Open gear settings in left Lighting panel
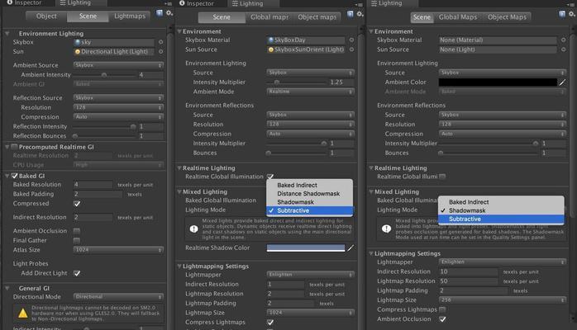The image size is (577, 330). 169,13
